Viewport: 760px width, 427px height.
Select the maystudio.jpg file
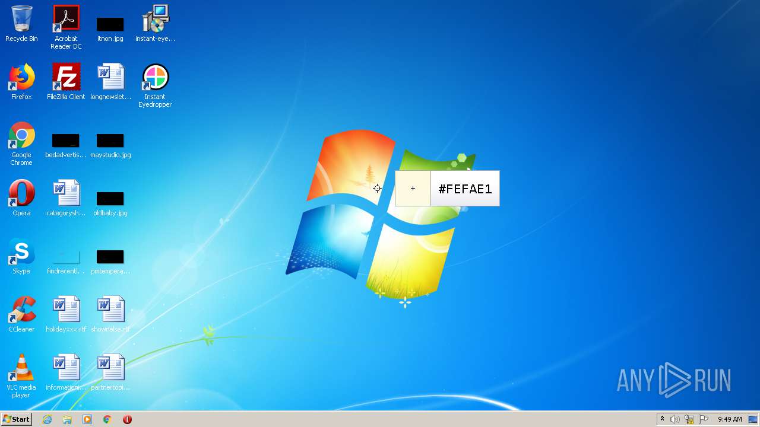[110, 144]
